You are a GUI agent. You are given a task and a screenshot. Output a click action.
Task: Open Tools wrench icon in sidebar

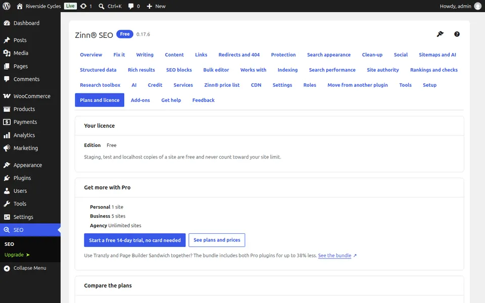pos(7,204)
